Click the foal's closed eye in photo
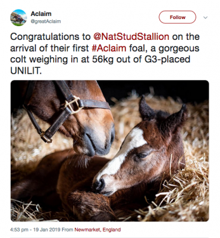Viewport: 220px width, 238px height. [x=142, y=155]
